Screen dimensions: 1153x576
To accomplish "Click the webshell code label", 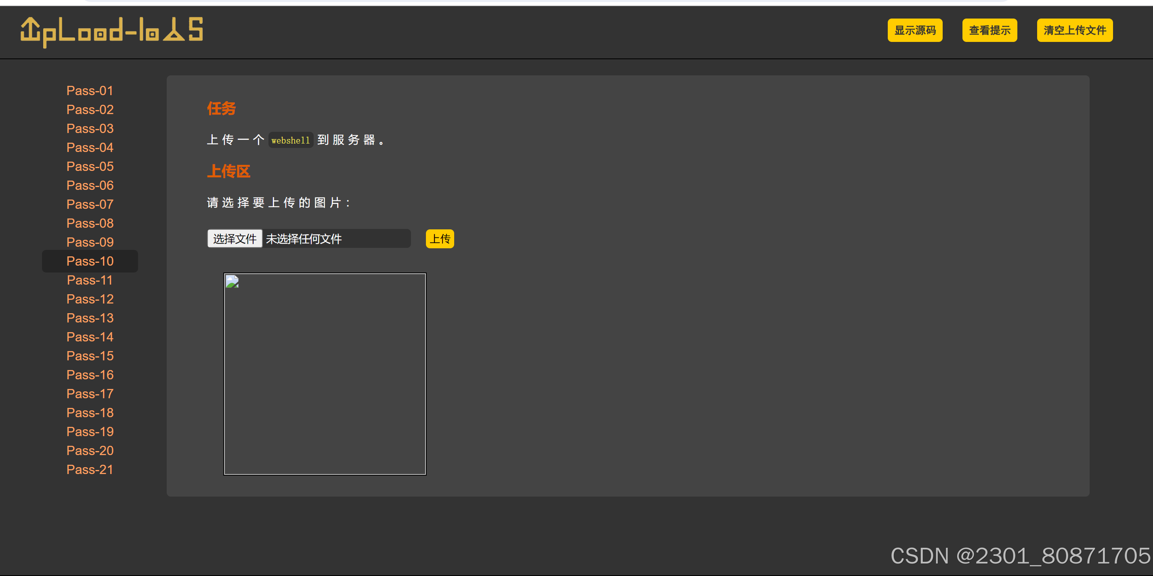I will click(x=291, y=140).
